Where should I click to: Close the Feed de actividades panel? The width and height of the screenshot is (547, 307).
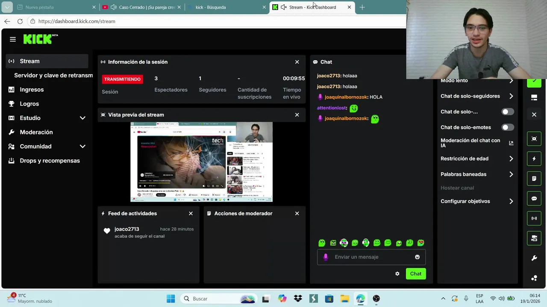[191, 213]
